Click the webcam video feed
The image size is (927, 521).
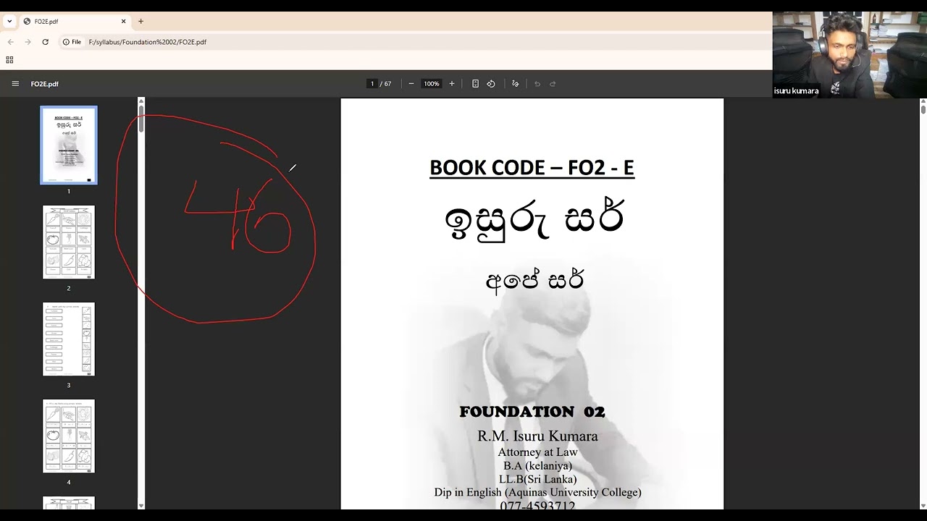[850, 54]
